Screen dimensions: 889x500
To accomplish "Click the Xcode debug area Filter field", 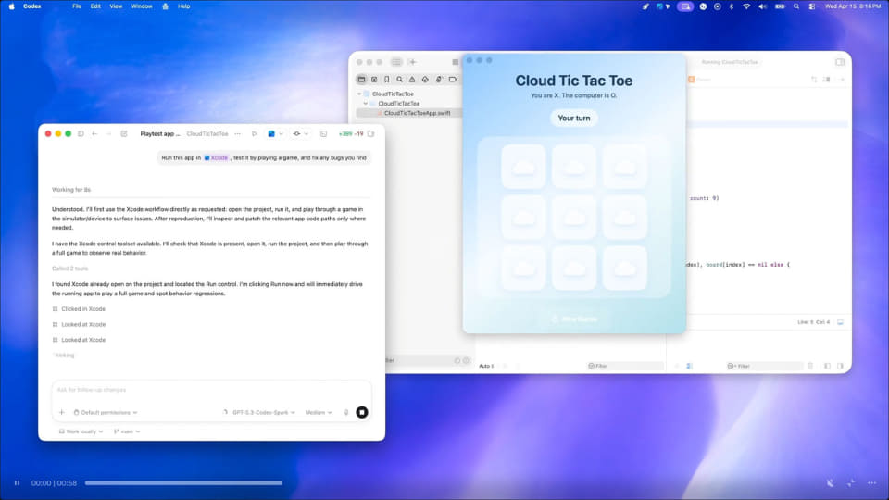I will coord(625,367).
